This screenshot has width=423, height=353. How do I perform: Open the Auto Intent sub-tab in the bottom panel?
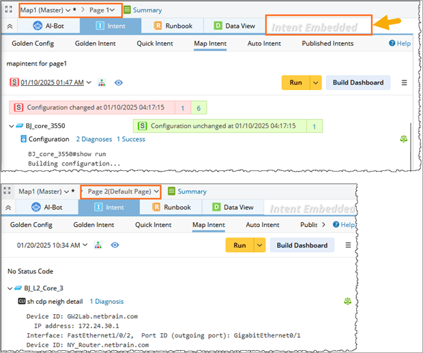coord(263,225)
